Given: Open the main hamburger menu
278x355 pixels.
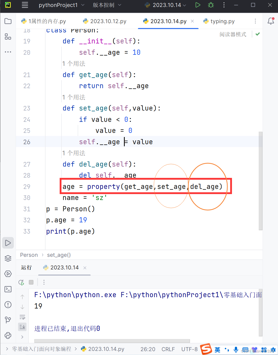Looking at the screenshot, I should click(25, 5).
